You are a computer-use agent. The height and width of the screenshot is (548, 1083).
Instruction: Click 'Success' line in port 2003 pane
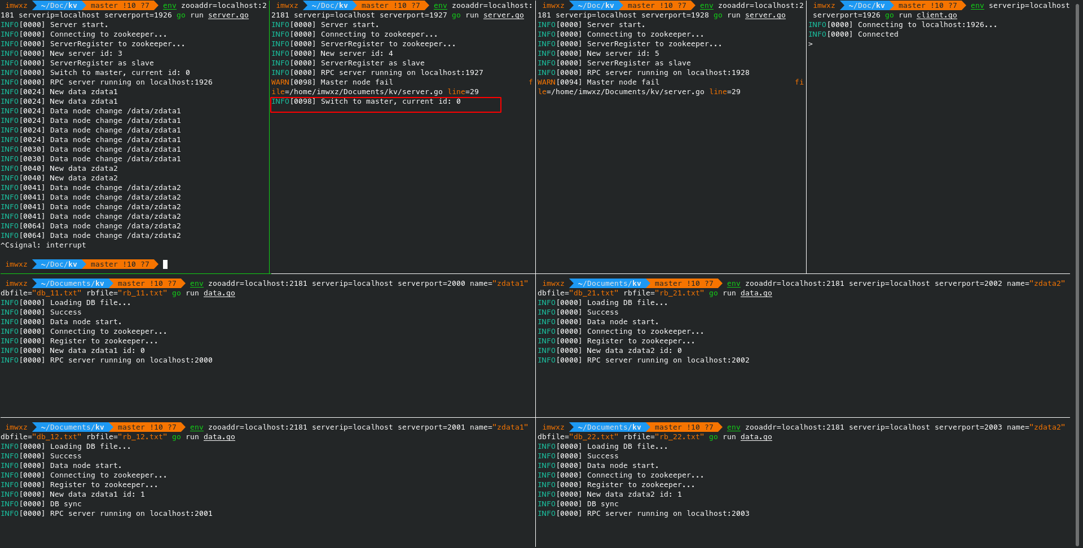[x=578, y=456]
